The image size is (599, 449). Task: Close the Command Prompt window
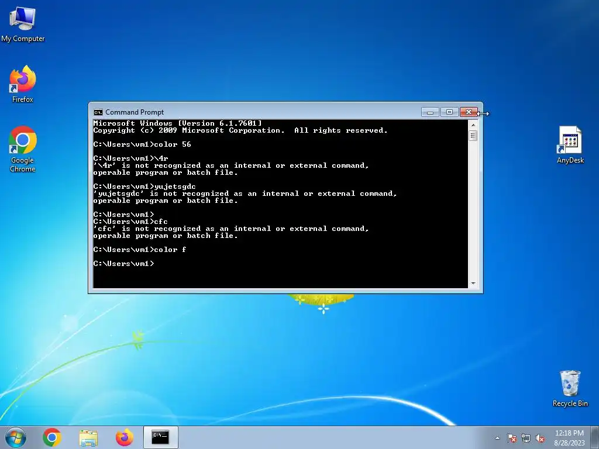click(469, 112)
